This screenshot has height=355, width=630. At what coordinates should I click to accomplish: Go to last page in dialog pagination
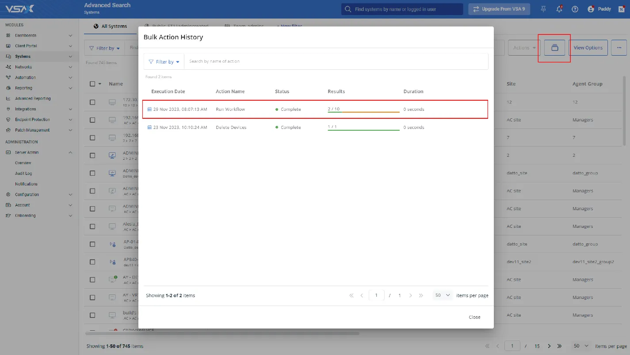(x=421, y=295)
